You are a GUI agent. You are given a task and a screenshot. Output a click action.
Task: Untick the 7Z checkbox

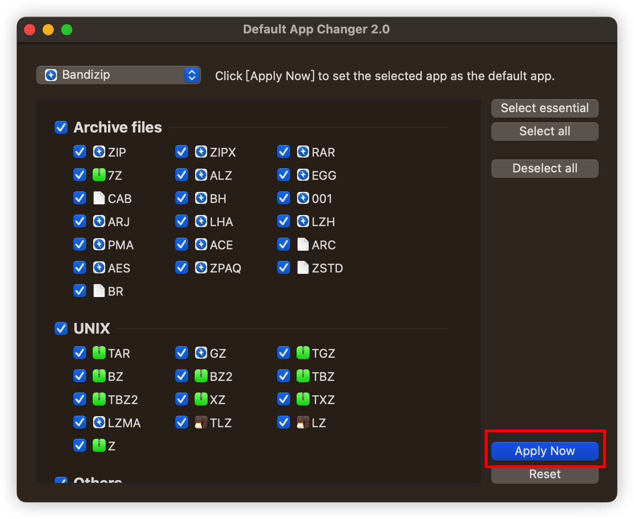pyautogui.click(x=80, y=175)
